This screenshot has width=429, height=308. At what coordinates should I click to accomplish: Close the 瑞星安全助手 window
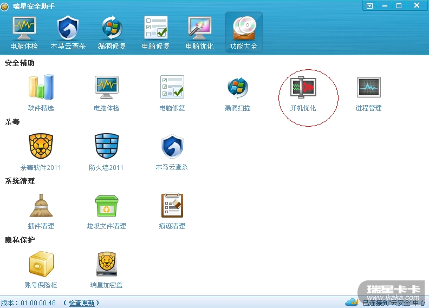(x=417, y=5)
